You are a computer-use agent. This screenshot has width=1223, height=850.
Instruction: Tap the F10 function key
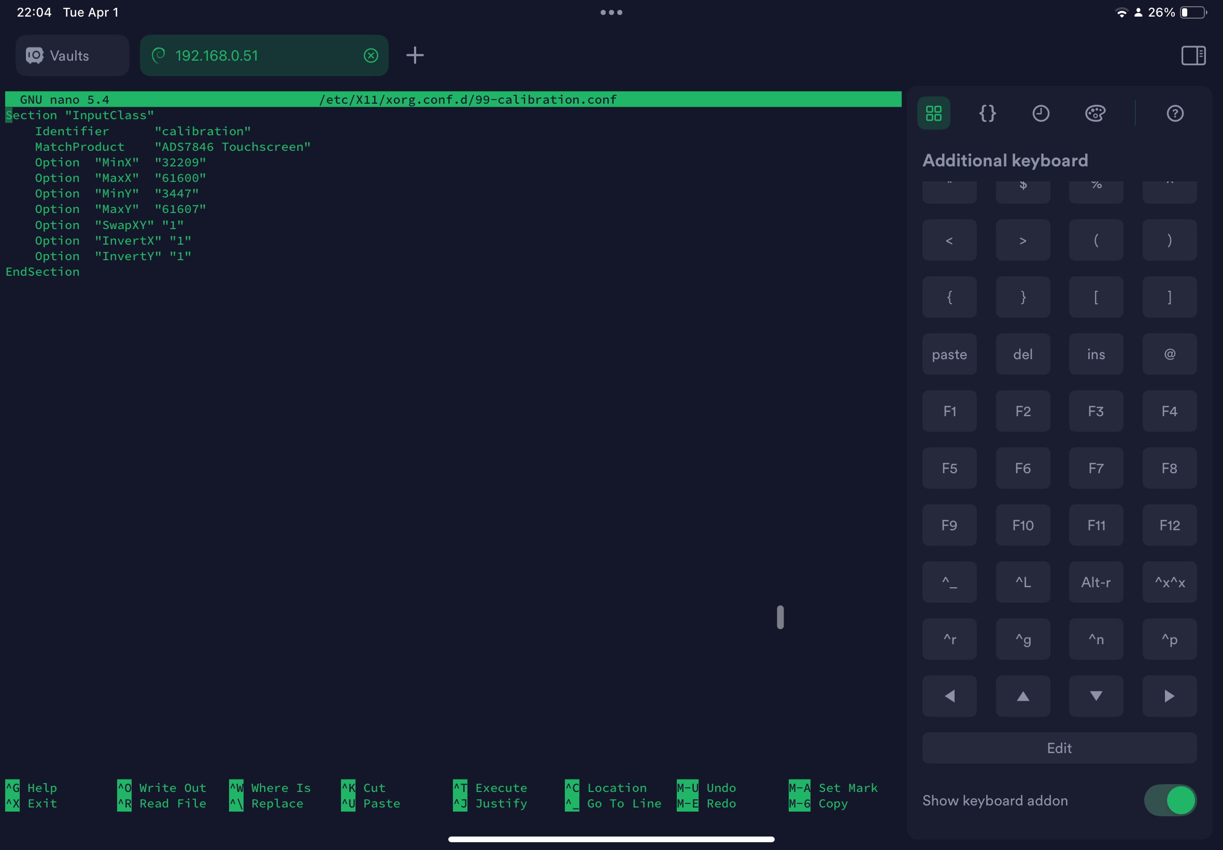coord(1023,525)
